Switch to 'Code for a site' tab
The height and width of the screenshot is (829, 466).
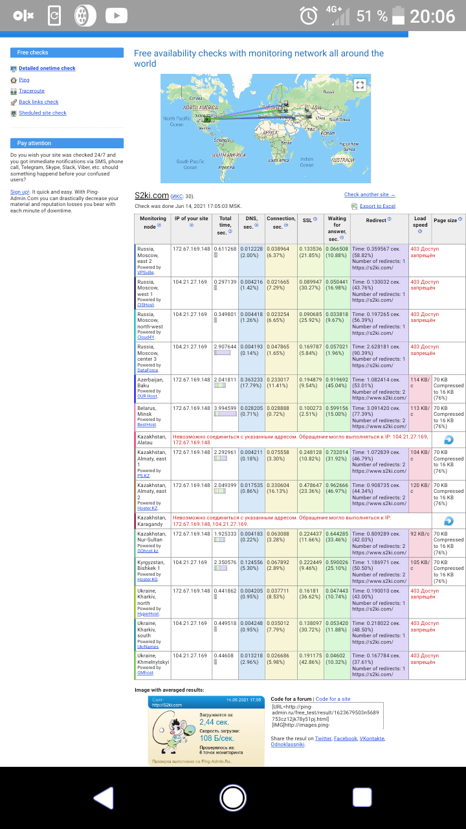pyautogui.click(x=332, y=699)
